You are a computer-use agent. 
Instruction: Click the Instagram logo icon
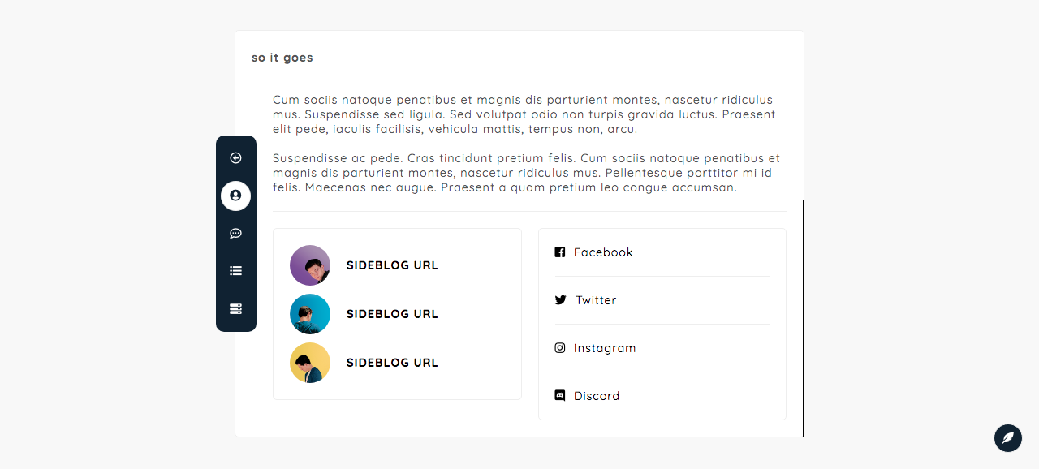coord(560,348)
